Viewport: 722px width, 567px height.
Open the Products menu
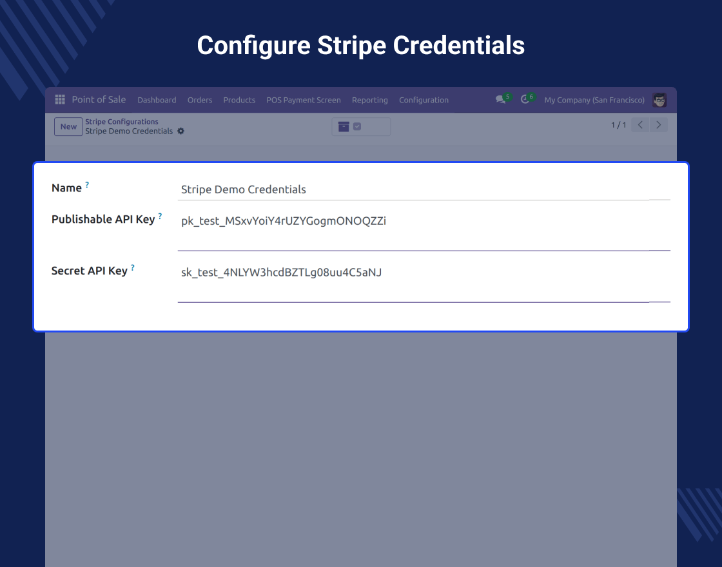[239, 100]
